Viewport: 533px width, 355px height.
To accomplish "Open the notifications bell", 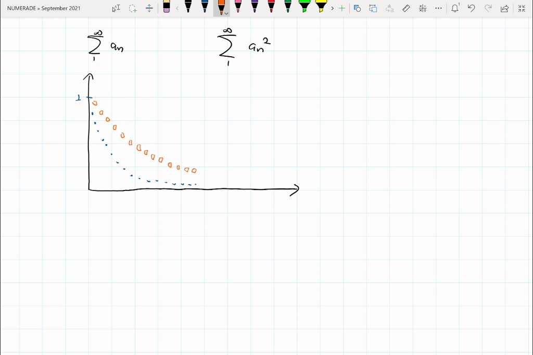I will (454, 8).
